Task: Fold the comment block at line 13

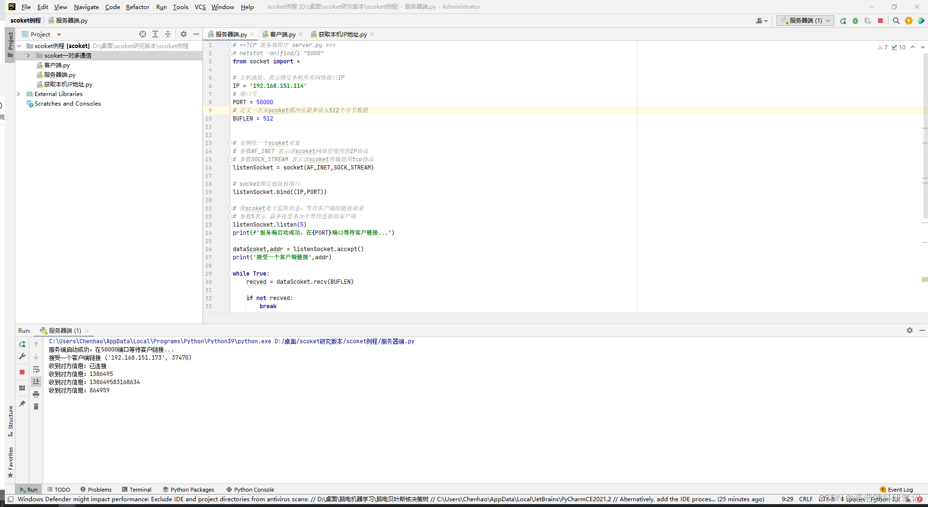Action: 230,143
